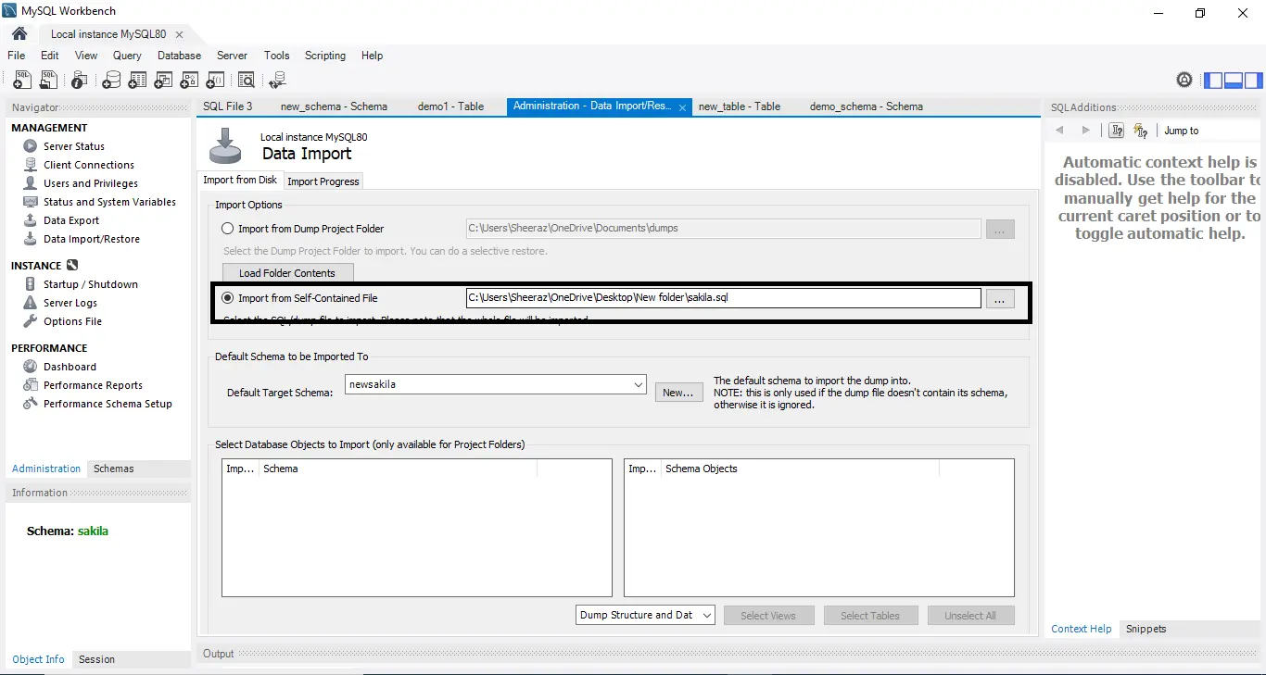Browse for the dump project folder
The image size is (1266, 675).
[x=1000, y=229]
